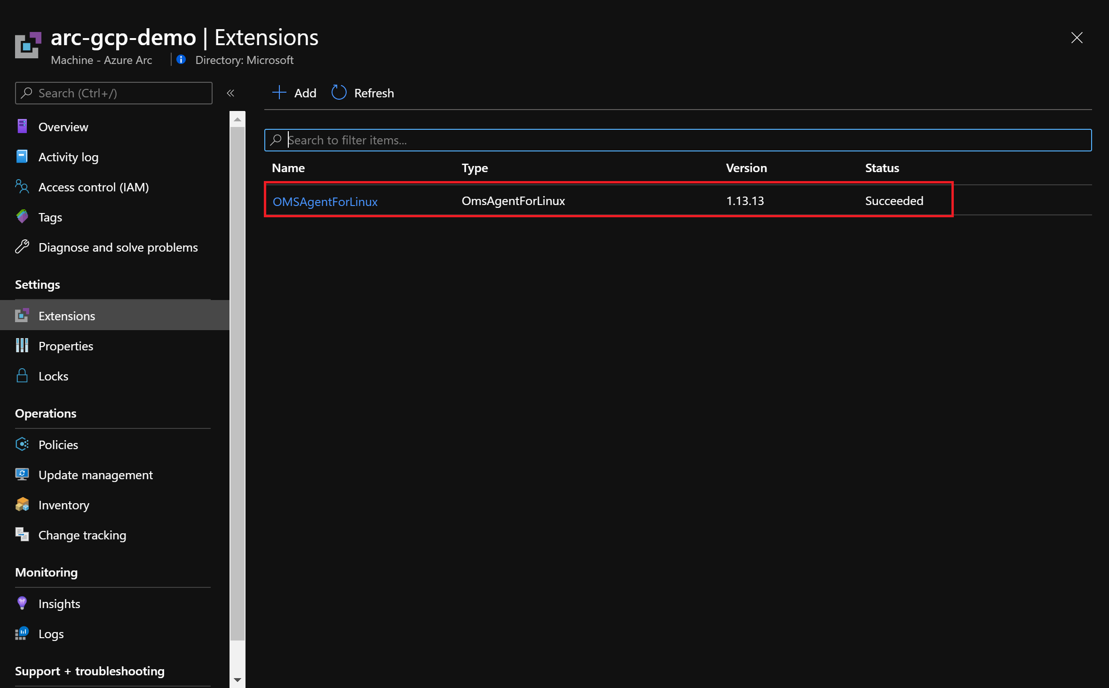Click the Add extension button
Image resolution: width=1109 pixels, height=688 pixels.
(x=294, y=93)
